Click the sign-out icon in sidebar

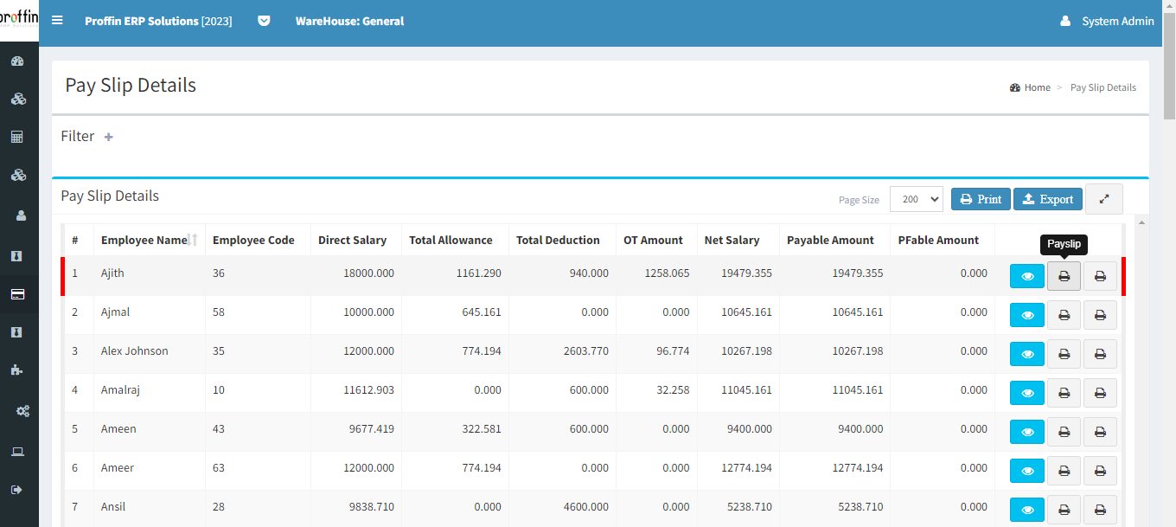click(17, 490)
